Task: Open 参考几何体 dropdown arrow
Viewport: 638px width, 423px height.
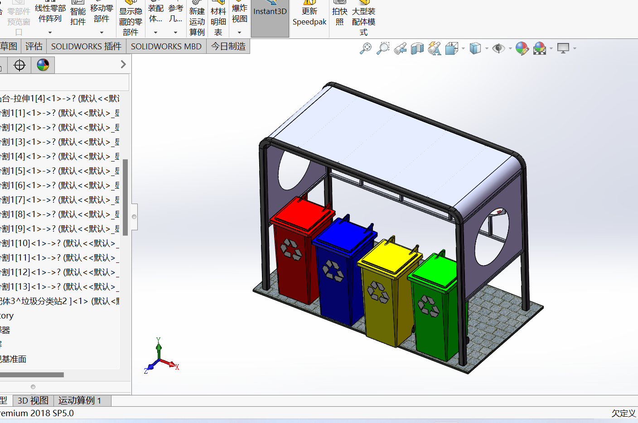Action: tap(175, 33)
